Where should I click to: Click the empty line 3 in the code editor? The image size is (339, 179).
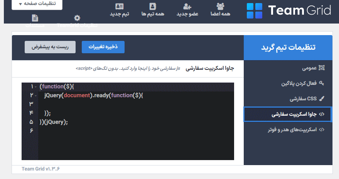(135, 104)
